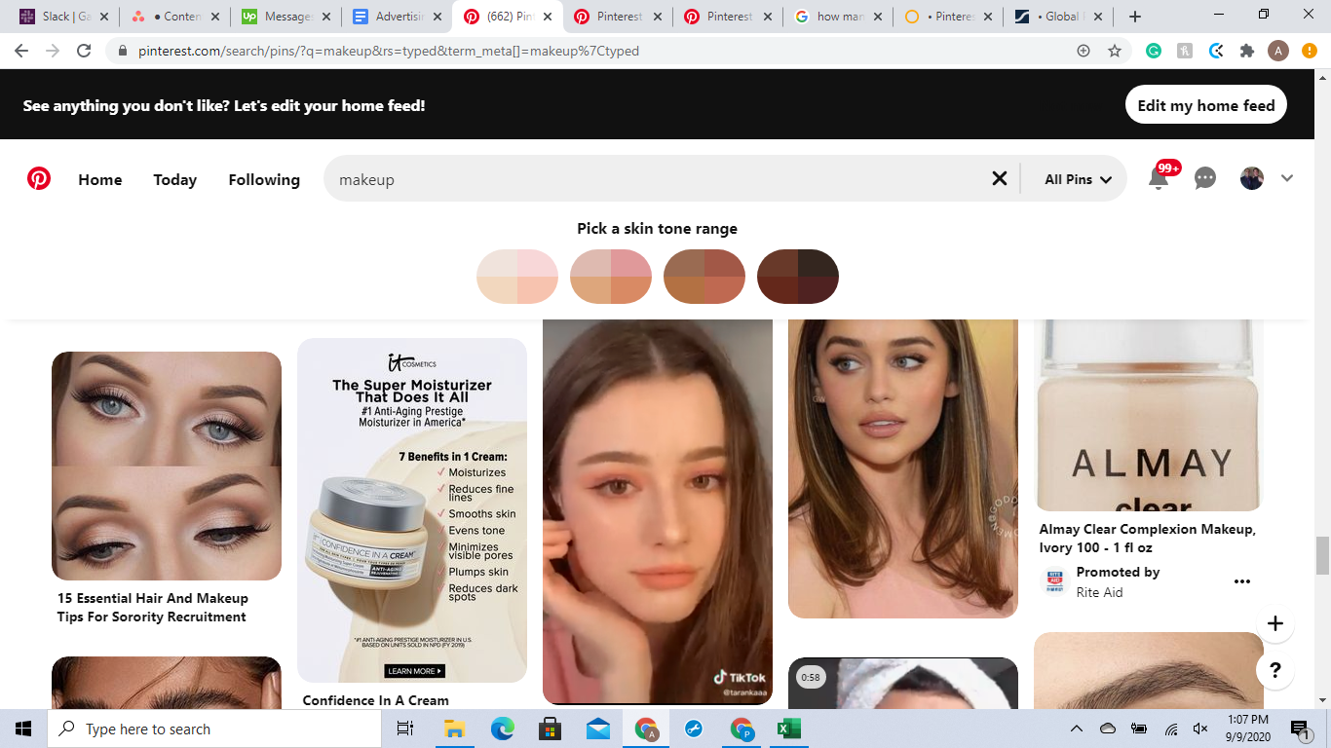1331x748 pixels.
Task: Open the eye makeup closeup pin
Action: click(167, 466)
